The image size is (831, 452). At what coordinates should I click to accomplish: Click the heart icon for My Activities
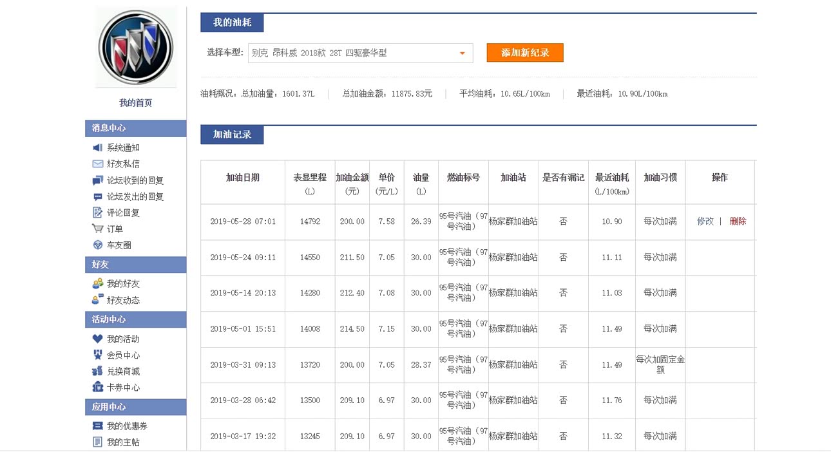98,339
